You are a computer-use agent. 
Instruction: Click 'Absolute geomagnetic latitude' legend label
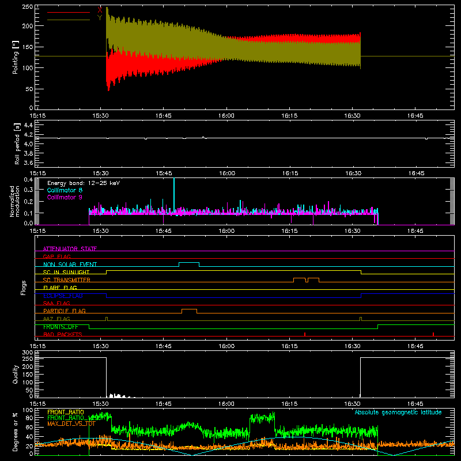point(398,412)
